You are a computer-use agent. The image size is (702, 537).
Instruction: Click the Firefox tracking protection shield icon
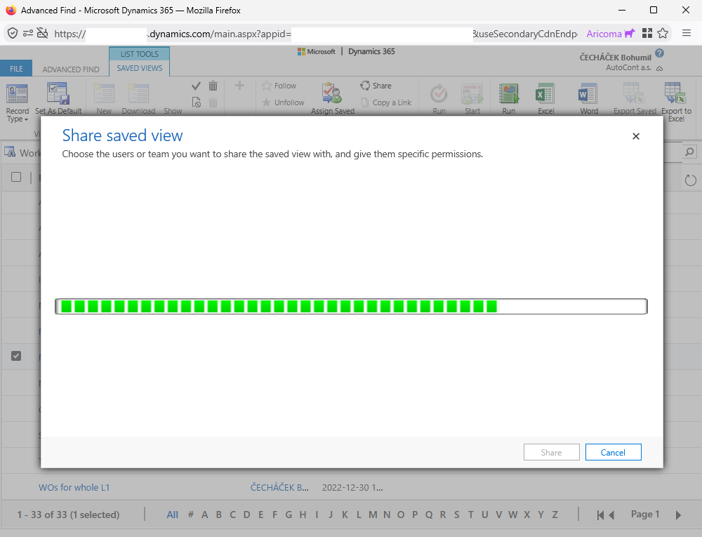13,33
